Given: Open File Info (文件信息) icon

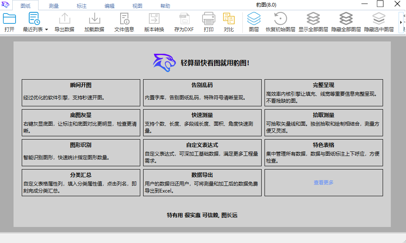Looking at the screenshot, I should pos(124,19).
